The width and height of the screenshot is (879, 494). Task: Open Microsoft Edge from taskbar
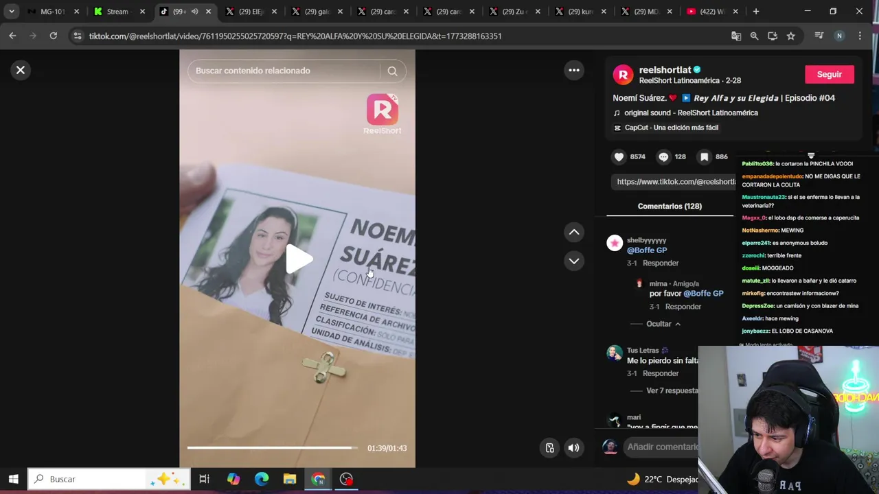[x=262, y=479]
